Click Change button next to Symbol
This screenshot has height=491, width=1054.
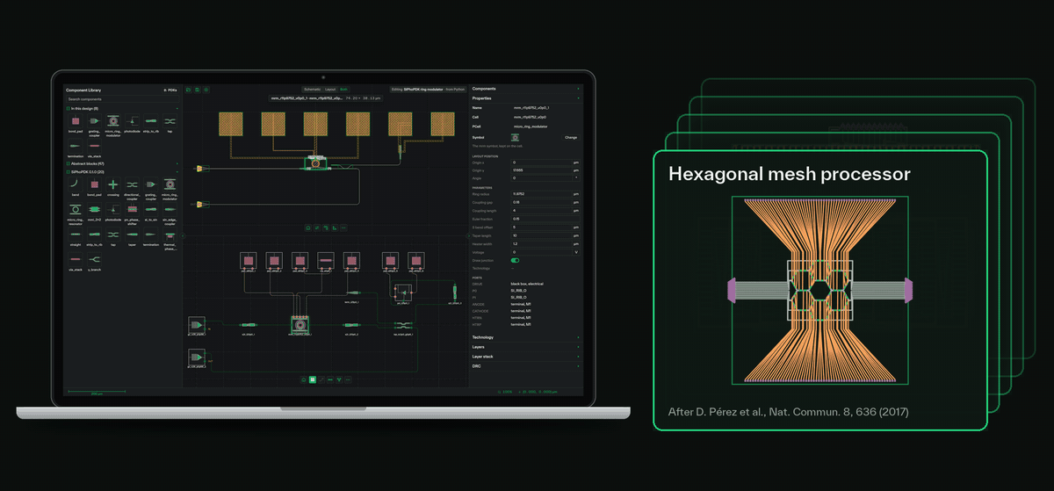pyautogui.click(x=571, y=137)
